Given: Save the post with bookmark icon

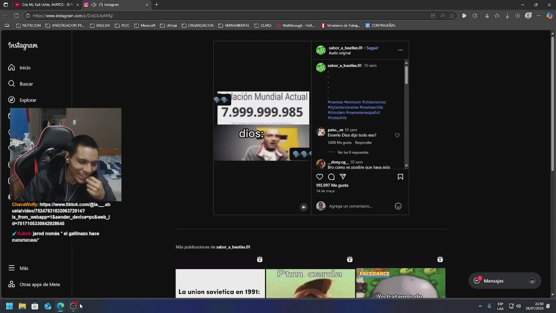Looking at the screenshot, I should [400, 177].
